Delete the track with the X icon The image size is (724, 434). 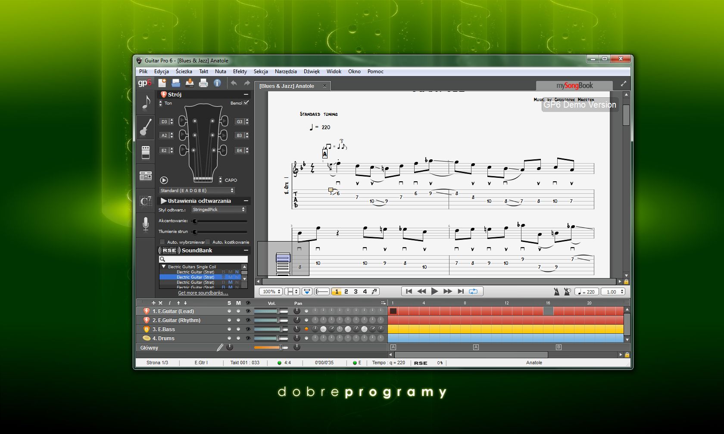[160, 303]
